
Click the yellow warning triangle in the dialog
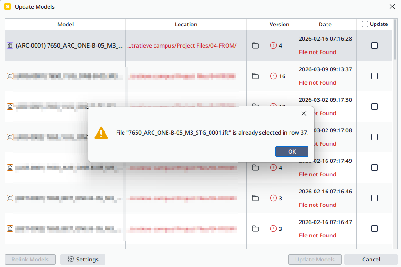101,133
